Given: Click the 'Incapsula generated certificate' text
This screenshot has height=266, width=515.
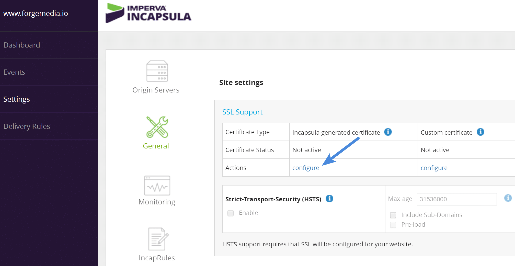Looking at the screenshot, I should pyautogui.click(x=336, y=132).
